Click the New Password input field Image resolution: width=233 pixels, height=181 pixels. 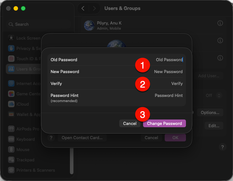tap(117, 71)
